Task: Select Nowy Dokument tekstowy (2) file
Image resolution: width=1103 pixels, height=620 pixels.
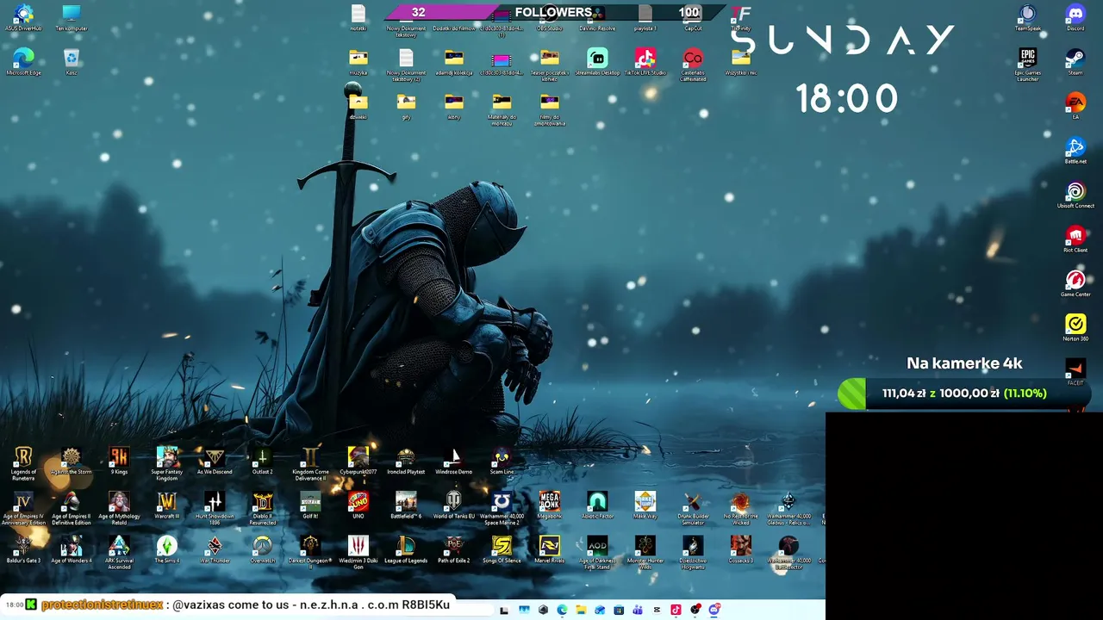Action: [406, 64]
